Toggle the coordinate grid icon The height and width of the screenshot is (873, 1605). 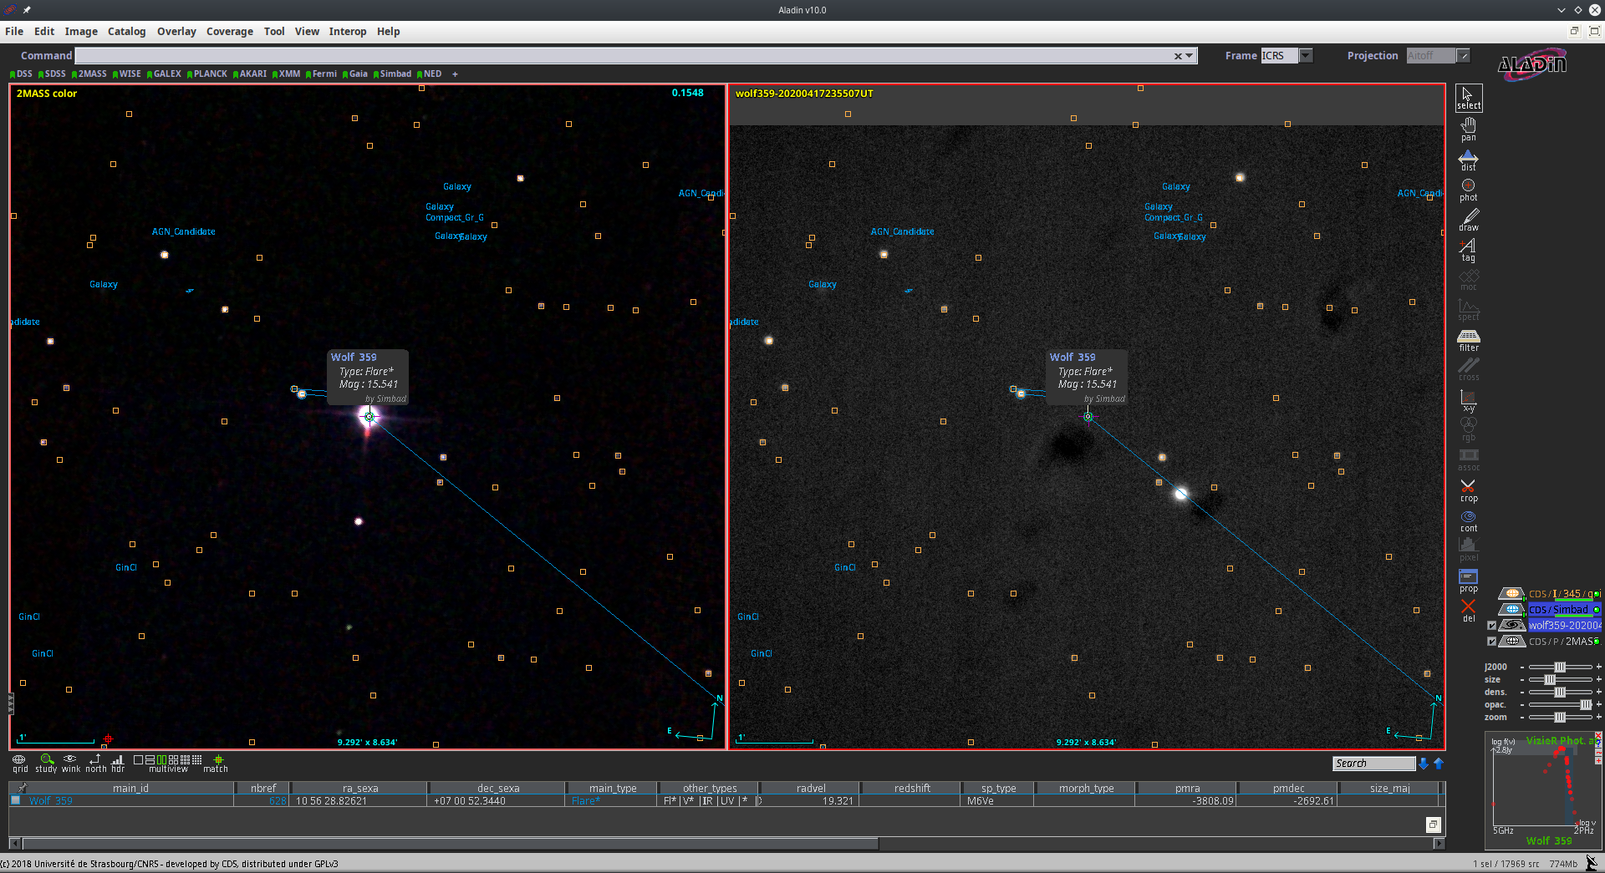pyautogui.click(x=20, y=763)
